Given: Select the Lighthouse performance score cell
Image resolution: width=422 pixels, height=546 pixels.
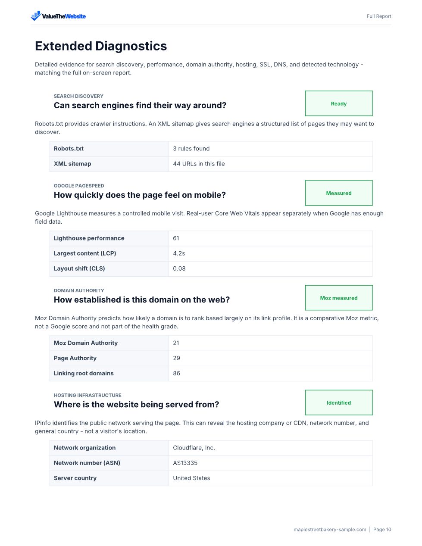Looking at the screenshot, I should [271, 238].
